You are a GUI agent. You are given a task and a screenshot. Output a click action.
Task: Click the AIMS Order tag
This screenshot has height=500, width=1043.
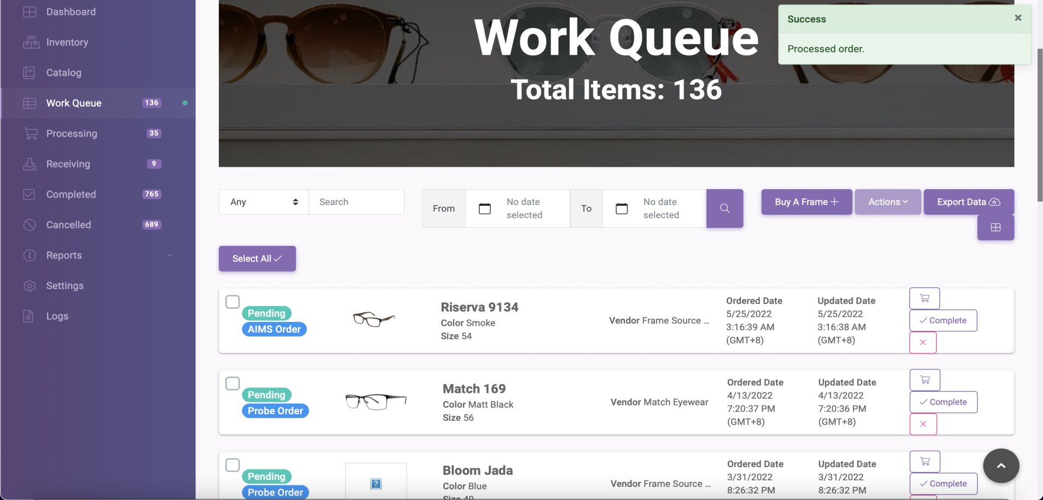point(274,329)
